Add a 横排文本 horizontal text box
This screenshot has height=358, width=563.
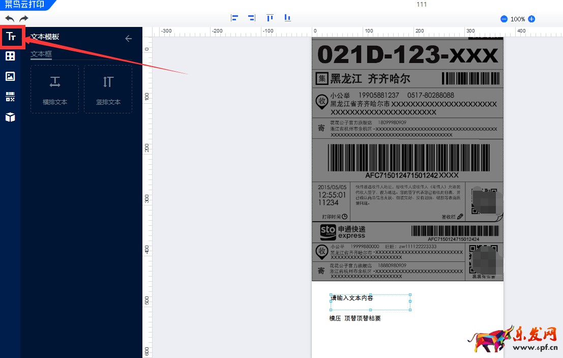point(54,89)
